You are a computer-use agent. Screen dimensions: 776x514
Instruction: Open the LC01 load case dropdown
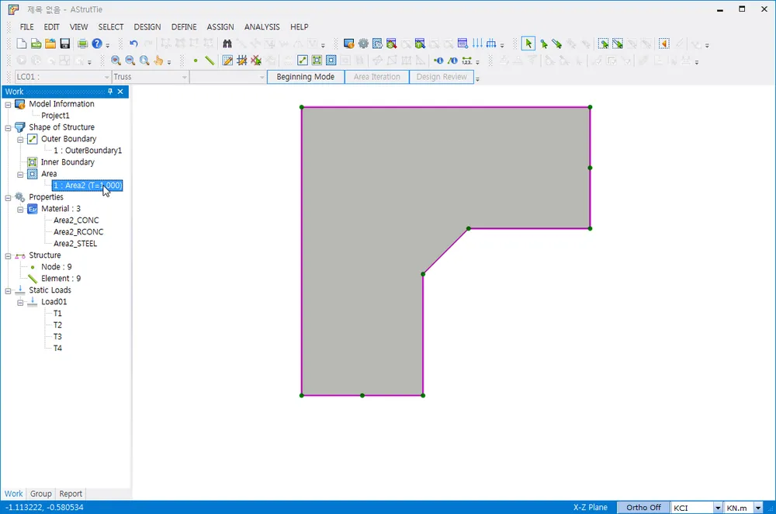[62, 77]
